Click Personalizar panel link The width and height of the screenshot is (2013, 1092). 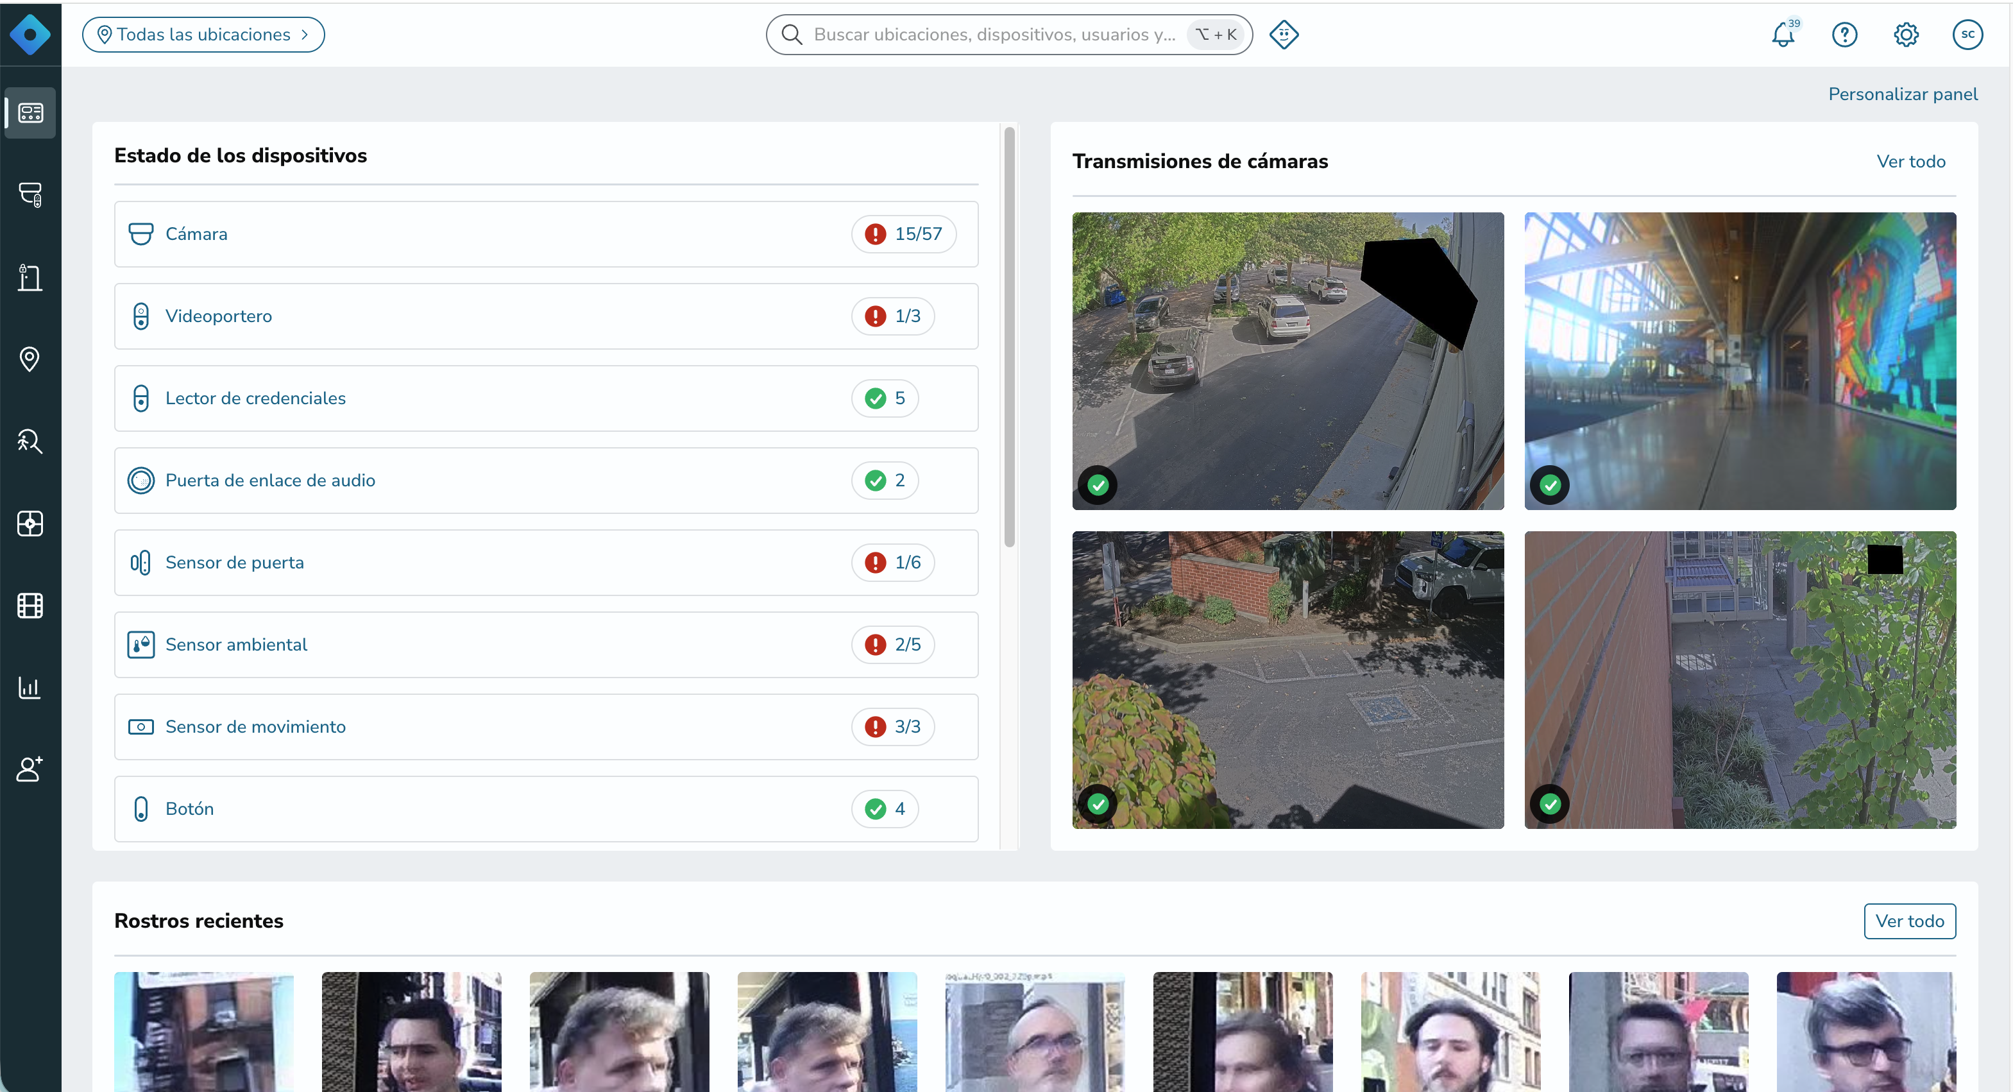click(x=1903, y=94)
